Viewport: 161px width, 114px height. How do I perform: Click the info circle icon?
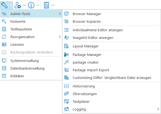click(x=31, y=5)
